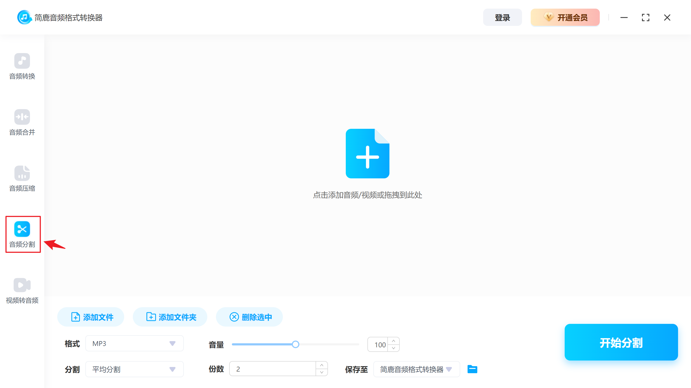Click the plus icon to add audio files
This screenshot has width=691, height=388.
coord(367,153)
